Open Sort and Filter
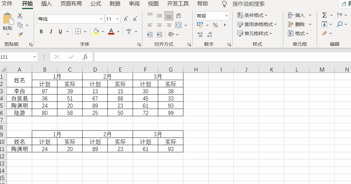 339,15
